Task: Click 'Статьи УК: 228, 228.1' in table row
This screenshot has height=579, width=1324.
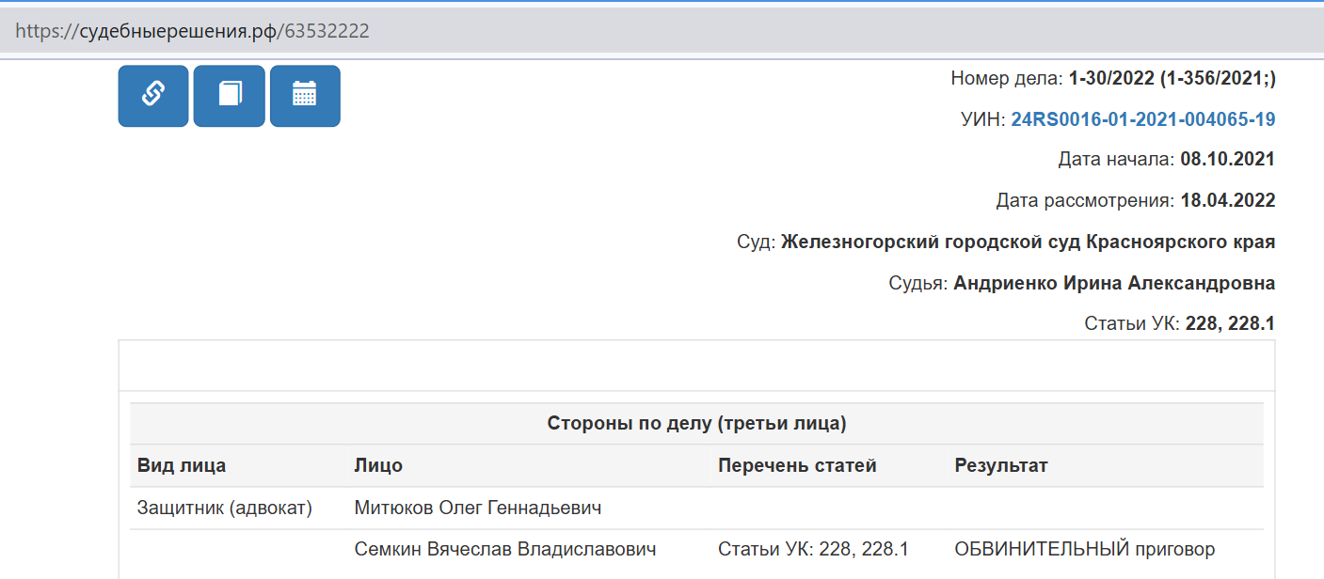Action: point(812,549)
